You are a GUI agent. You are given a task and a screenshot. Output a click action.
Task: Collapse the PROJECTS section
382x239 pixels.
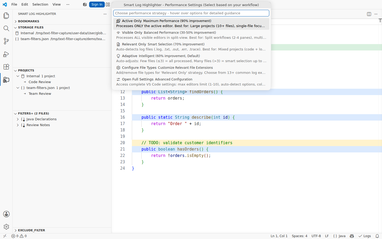pos(62,70)
